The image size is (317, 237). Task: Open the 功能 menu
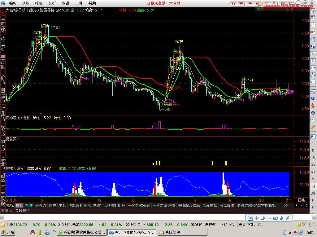pyautogui.click(x=25, y=3)
